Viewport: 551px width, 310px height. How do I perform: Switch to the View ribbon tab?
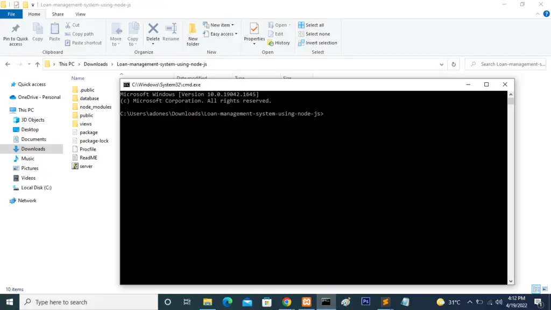coord(80,14)
